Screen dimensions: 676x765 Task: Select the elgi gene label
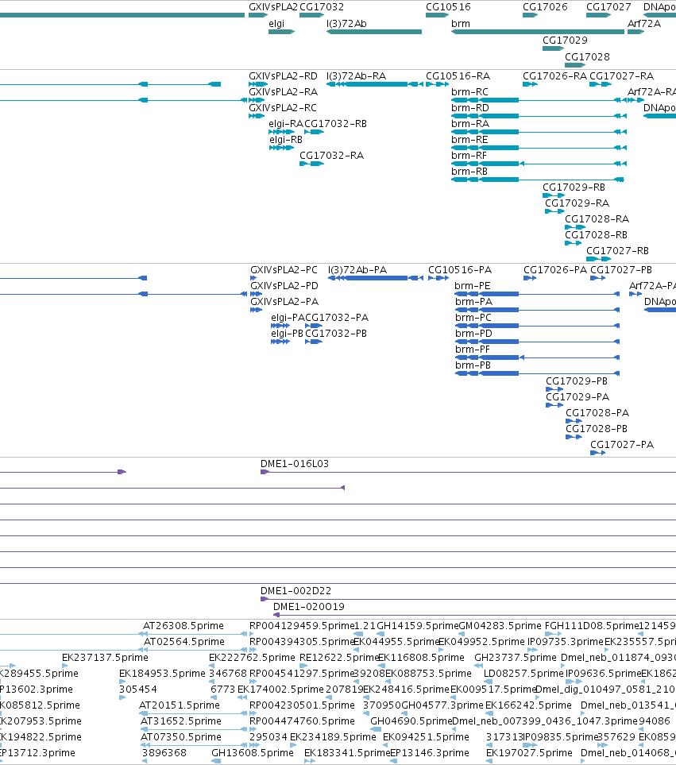click(276, 24)
